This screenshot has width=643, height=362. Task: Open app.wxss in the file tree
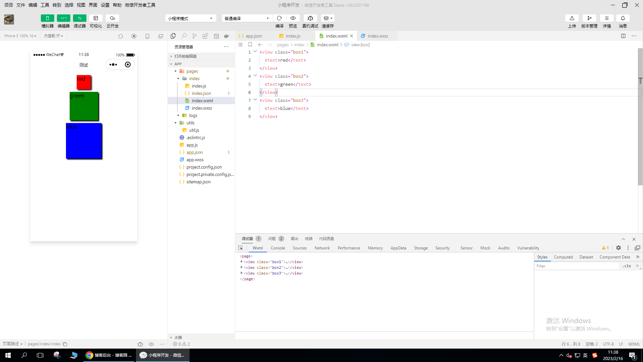click(x=195, y=160)
